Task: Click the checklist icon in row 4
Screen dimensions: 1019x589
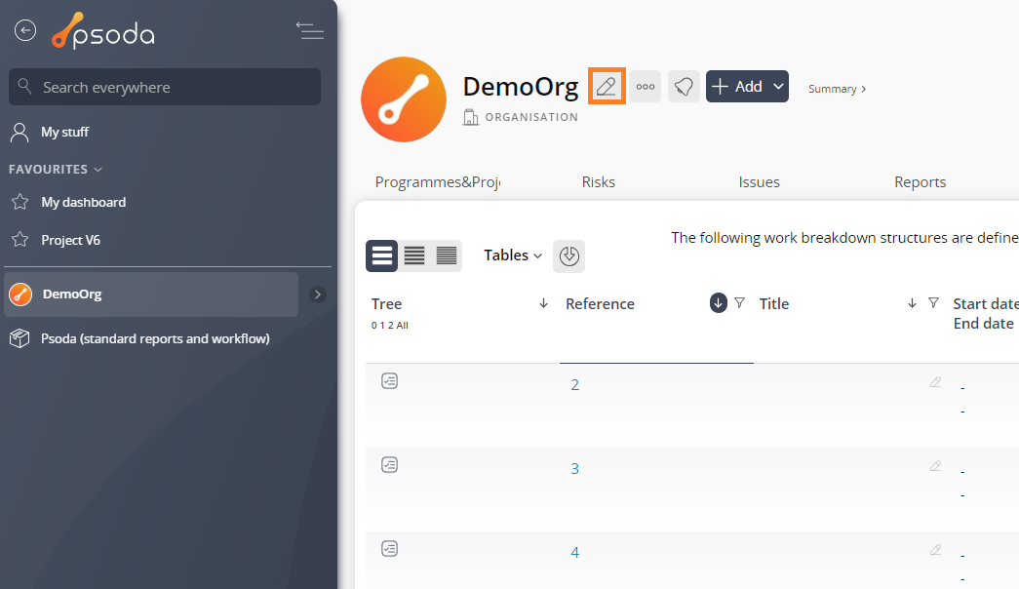Action: pos(389,549)
